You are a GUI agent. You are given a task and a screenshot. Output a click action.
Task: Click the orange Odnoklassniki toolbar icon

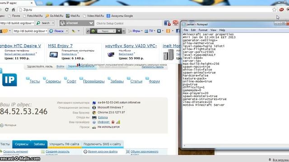(x=168, y=31)
